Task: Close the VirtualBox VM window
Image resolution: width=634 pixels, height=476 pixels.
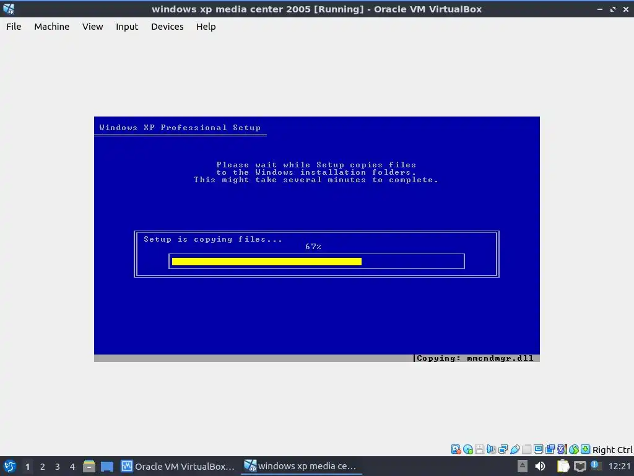Action: (626, 9)
